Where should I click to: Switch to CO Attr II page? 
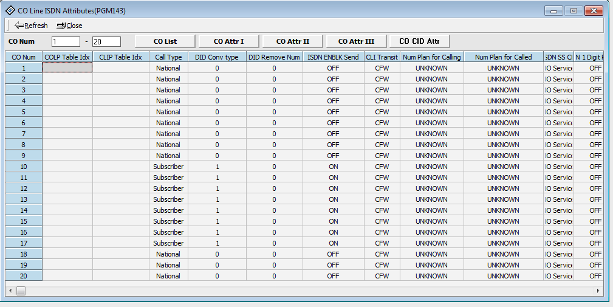pyautogui.click(x=292, y=41)
